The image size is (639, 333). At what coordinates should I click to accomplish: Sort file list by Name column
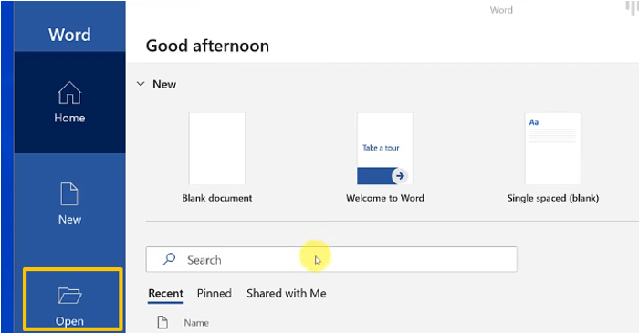(196, 323)
